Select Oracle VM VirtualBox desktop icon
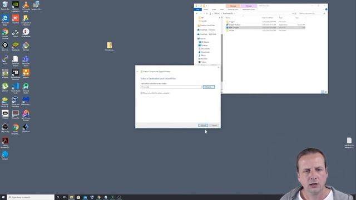356x200 pixels. 16,102
